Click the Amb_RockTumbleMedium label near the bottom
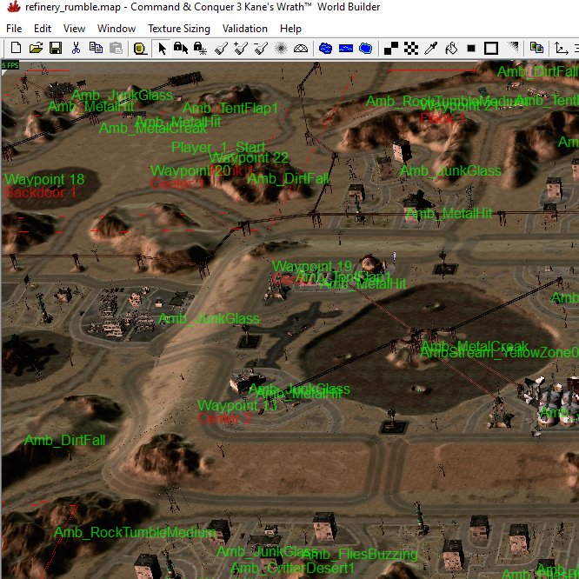The width and height of the screenshot is (579, 579). coord(135,532)
